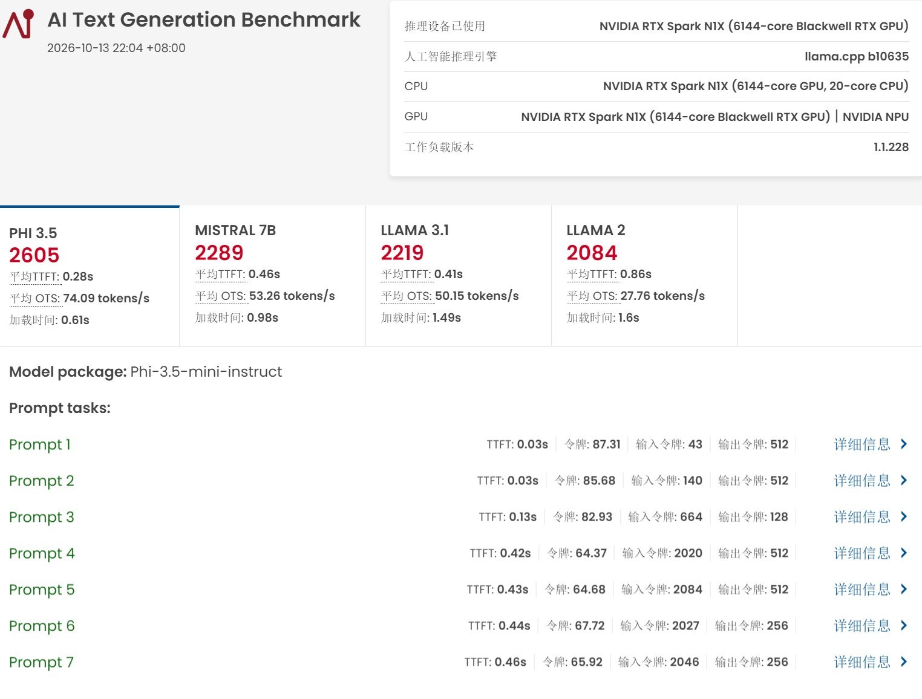The image size is (922, 699).
Task: Open Prompt 4 task link
Action: tap(42, 553)
